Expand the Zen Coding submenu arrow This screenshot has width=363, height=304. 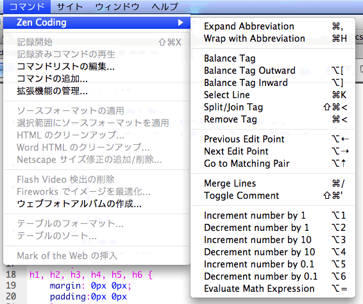[x=181, y=22]
